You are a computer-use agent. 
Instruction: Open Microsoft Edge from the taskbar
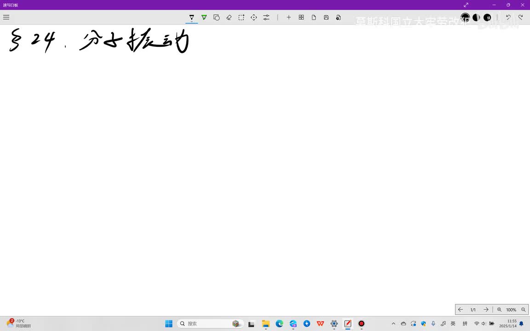point(279,324)
